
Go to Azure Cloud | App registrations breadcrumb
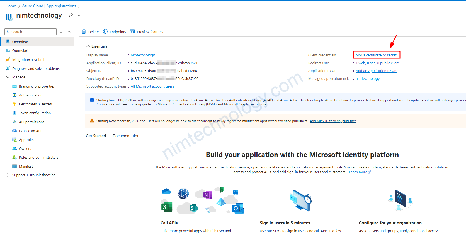point(49,6)
